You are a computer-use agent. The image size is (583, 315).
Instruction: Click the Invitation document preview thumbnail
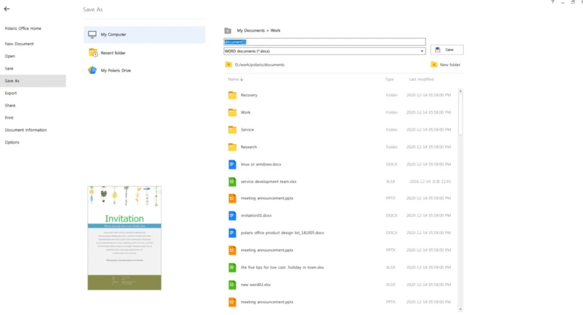pyautogui.click(x=124, y=237)
